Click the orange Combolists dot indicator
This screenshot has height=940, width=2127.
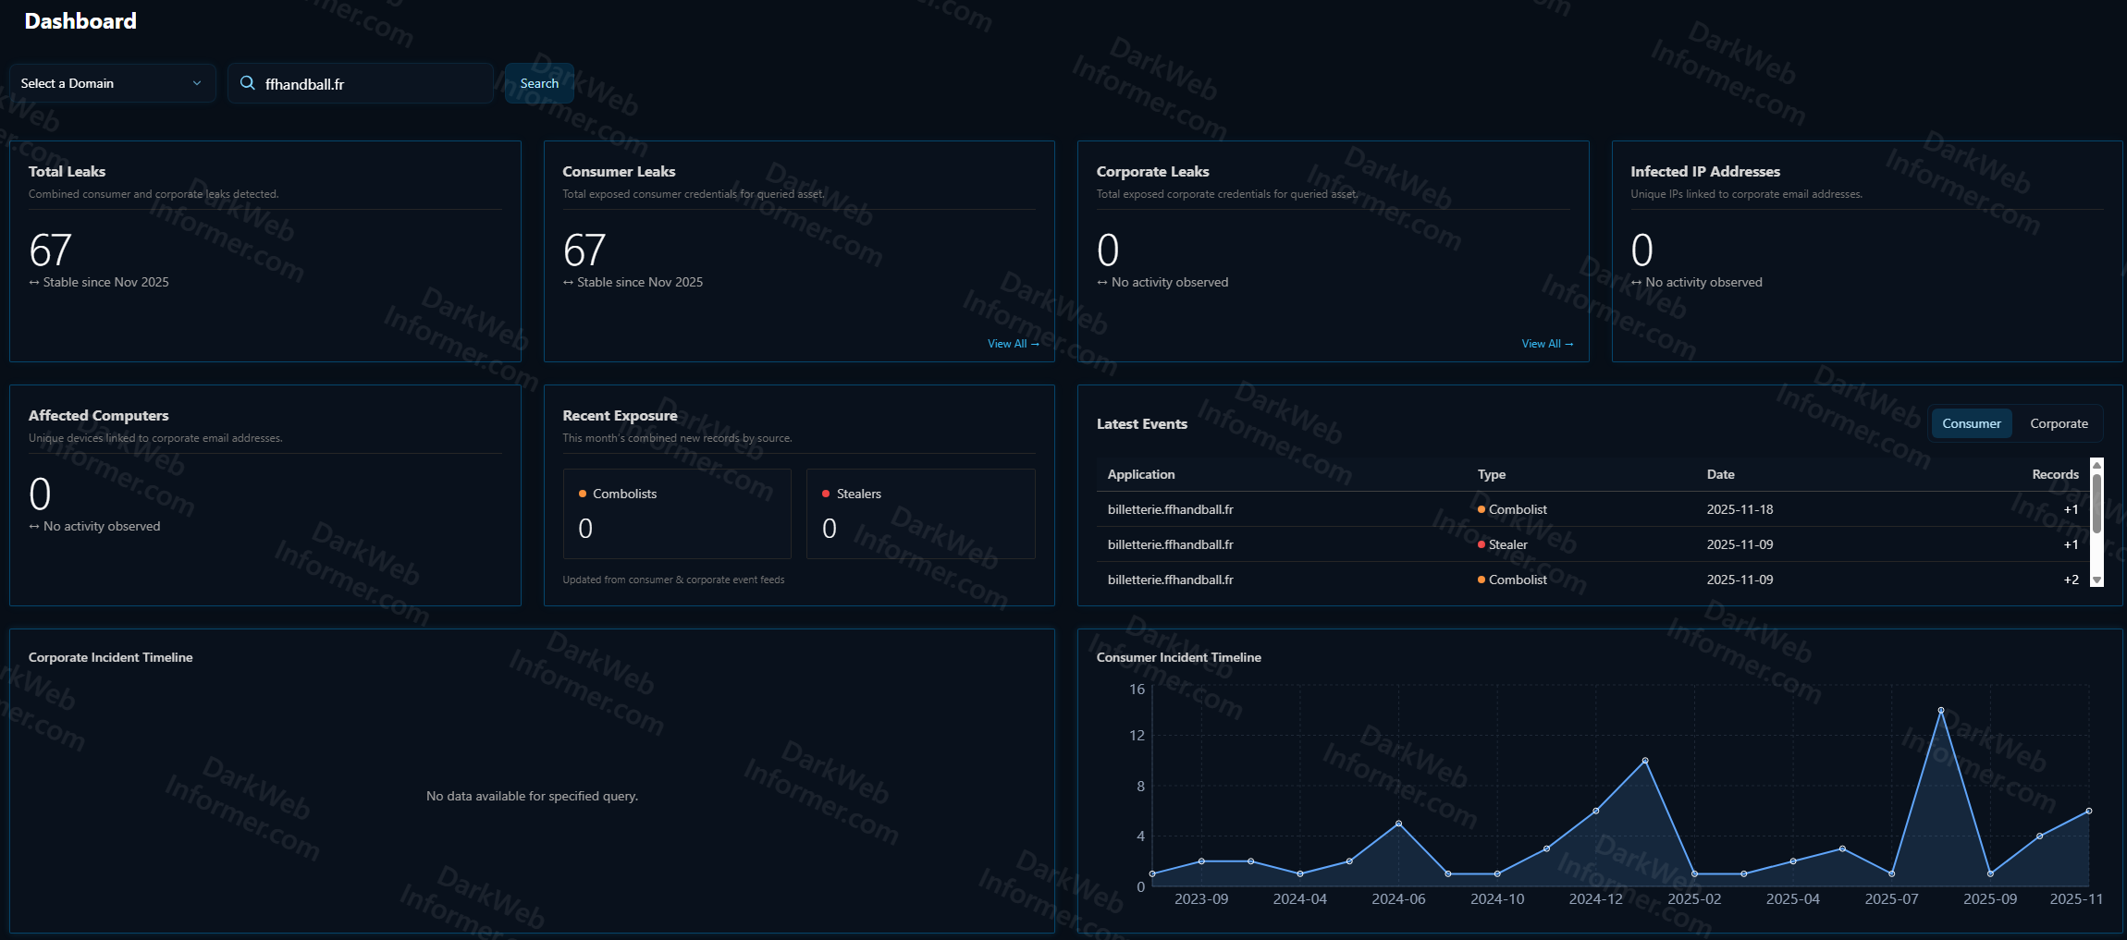583,494
